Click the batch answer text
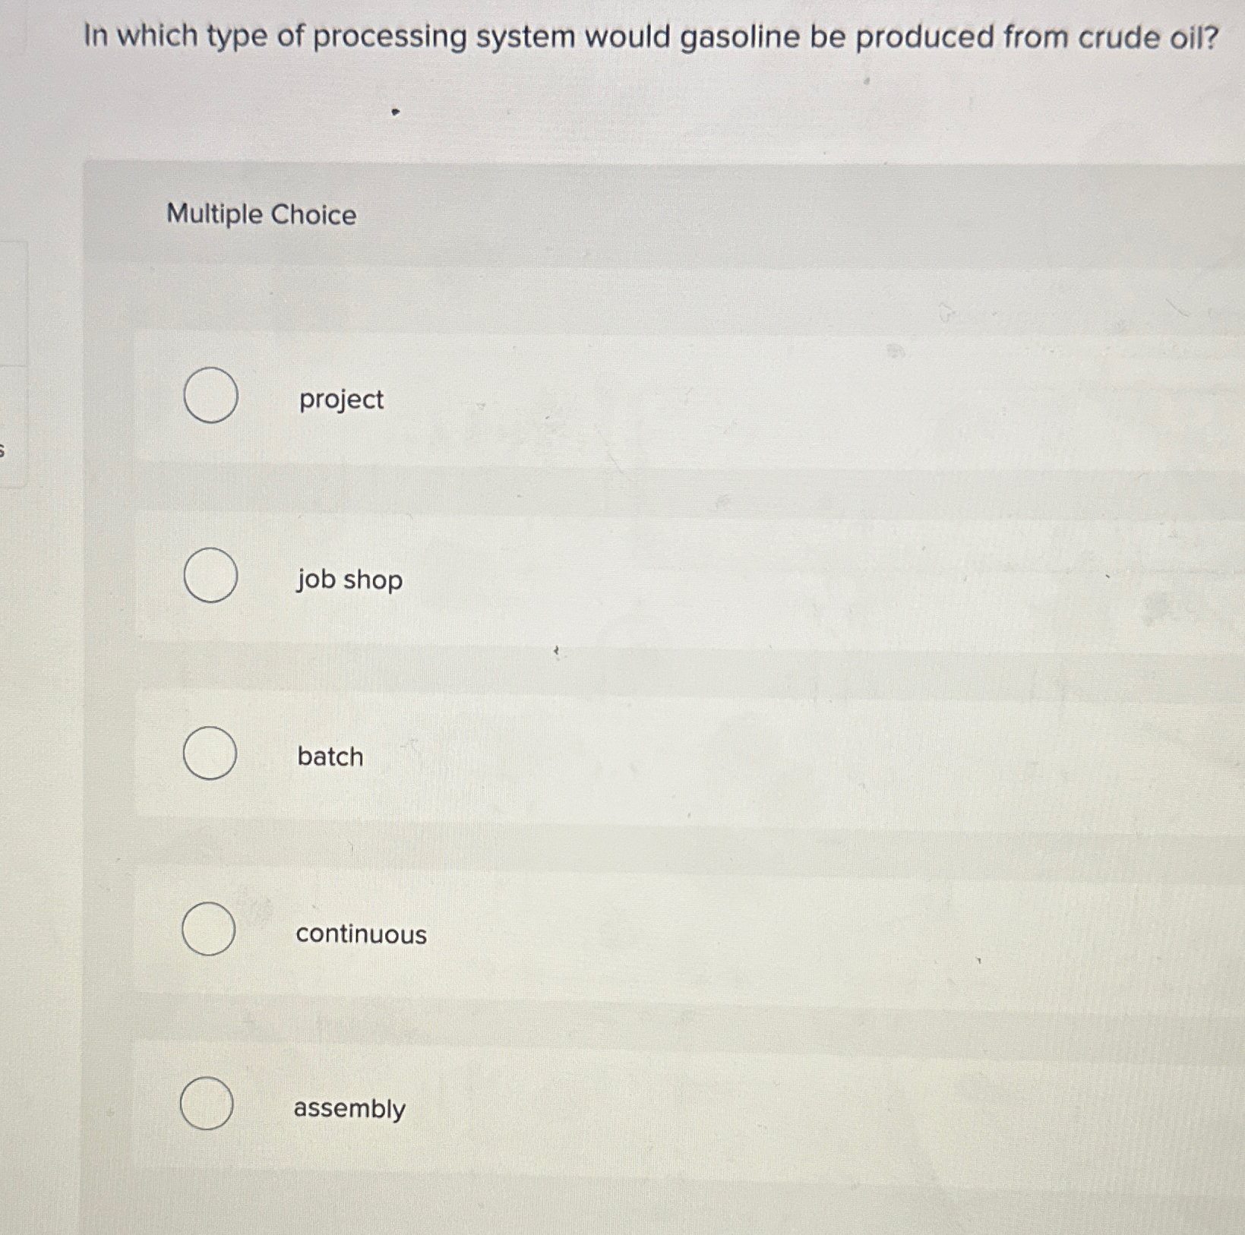This screenshot has height=1235, width=1245. tap(329, 756)
